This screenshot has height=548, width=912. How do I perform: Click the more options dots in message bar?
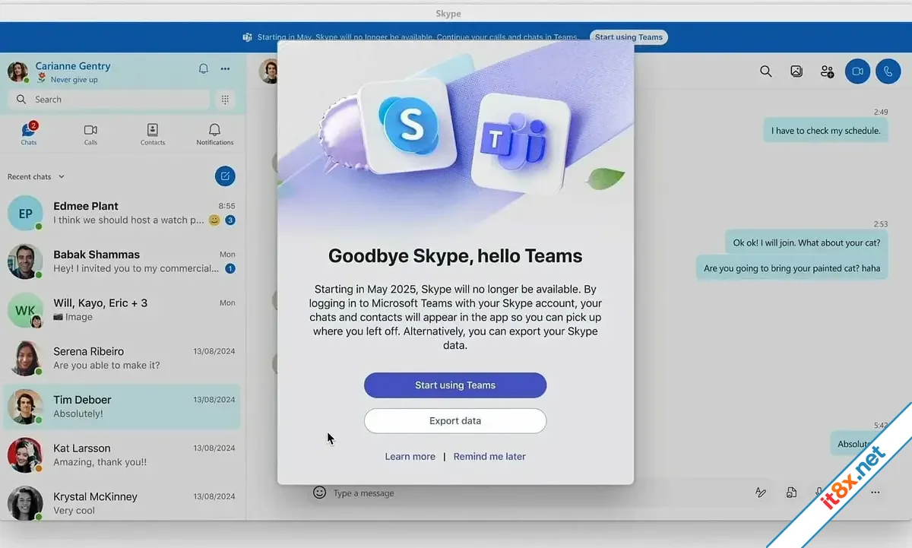[x=876, y=493]
